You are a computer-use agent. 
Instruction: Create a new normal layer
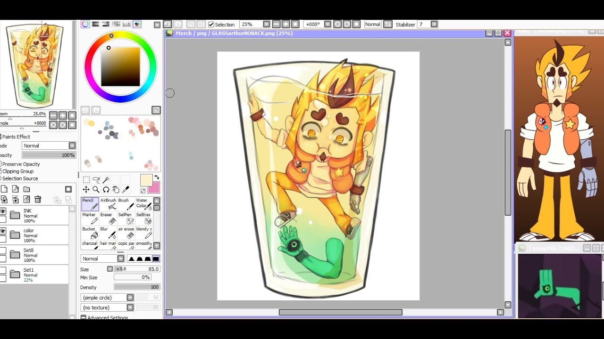pos(4,189)
